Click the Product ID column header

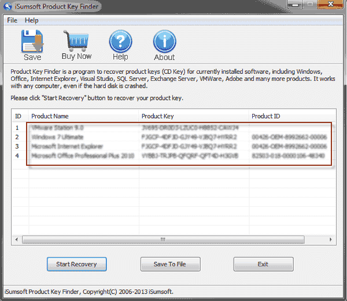tap(292, 116)
